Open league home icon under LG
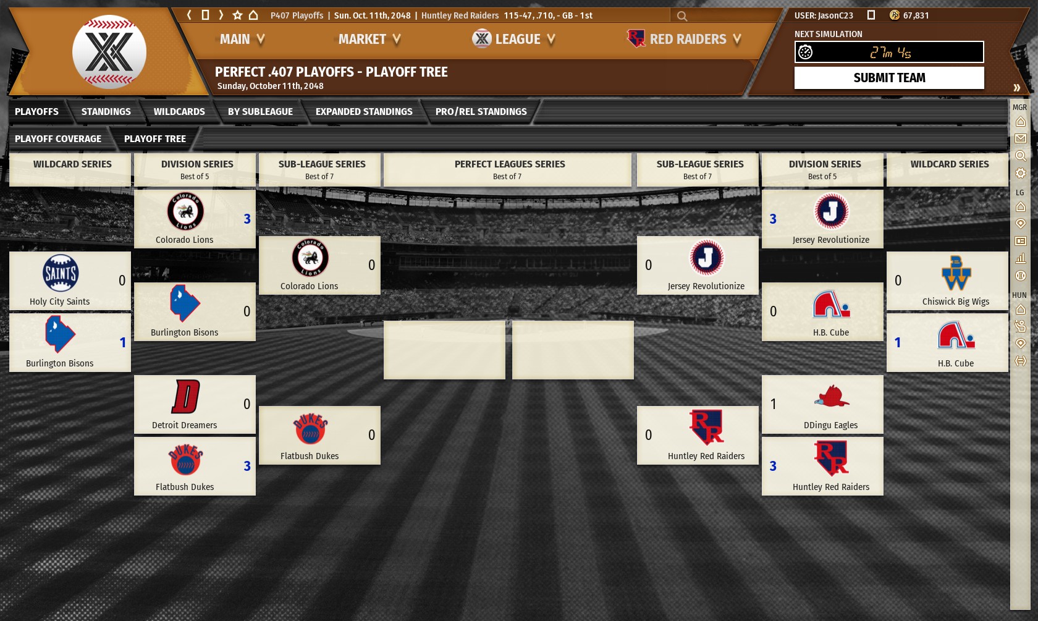The image size is (1038, 621). tap(1021, 207)
